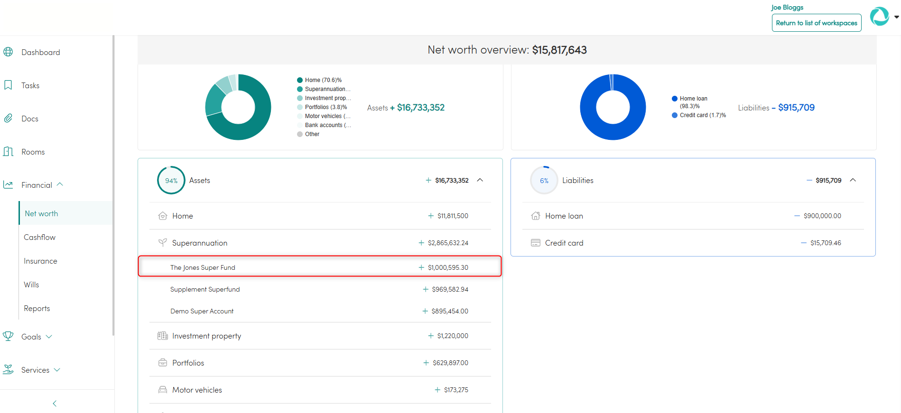Toggle the Credit card legend entry
This screenshot has height=413, width=901.
698,115
